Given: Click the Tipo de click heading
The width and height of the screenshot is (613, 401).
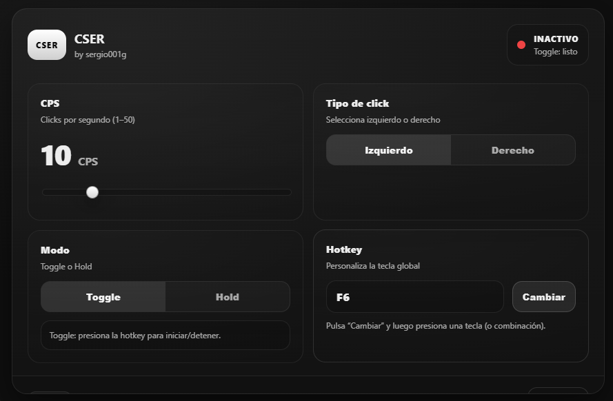Looking at the screenshot, I should point(357,103).
